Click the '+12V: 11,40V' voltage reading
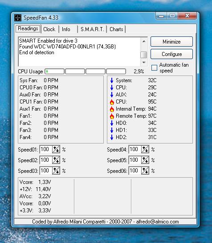212x243 pixels. [35, 189]
